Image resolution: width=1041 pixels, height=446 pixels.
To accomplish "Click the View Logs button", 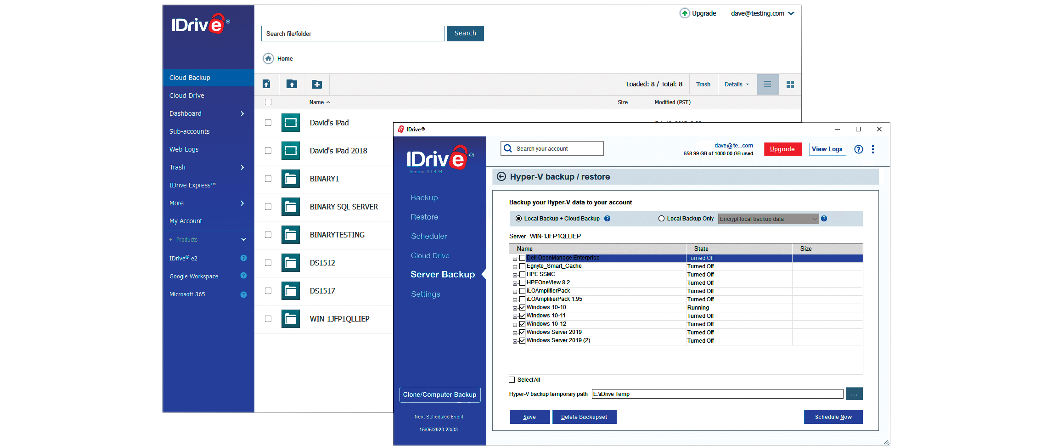I will coord(827,149).
